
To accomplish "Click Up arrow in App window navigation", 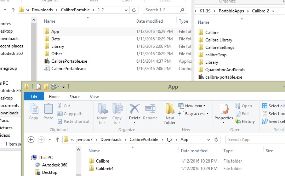I will pyautogui.click(x=58, y=140).
